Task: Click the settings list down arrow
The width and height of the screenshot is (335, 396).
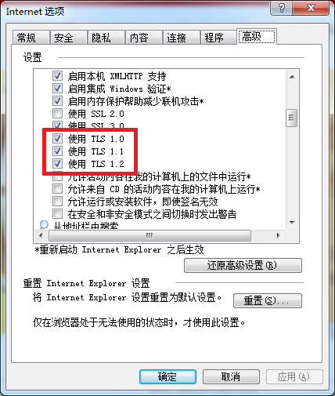Action: click(x=292, y=223)
